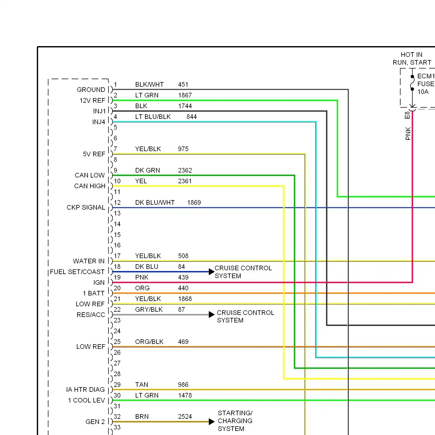Viewport: 435px width, 435px height.
Task: Click the RES/ACC label
Action: 91,315
